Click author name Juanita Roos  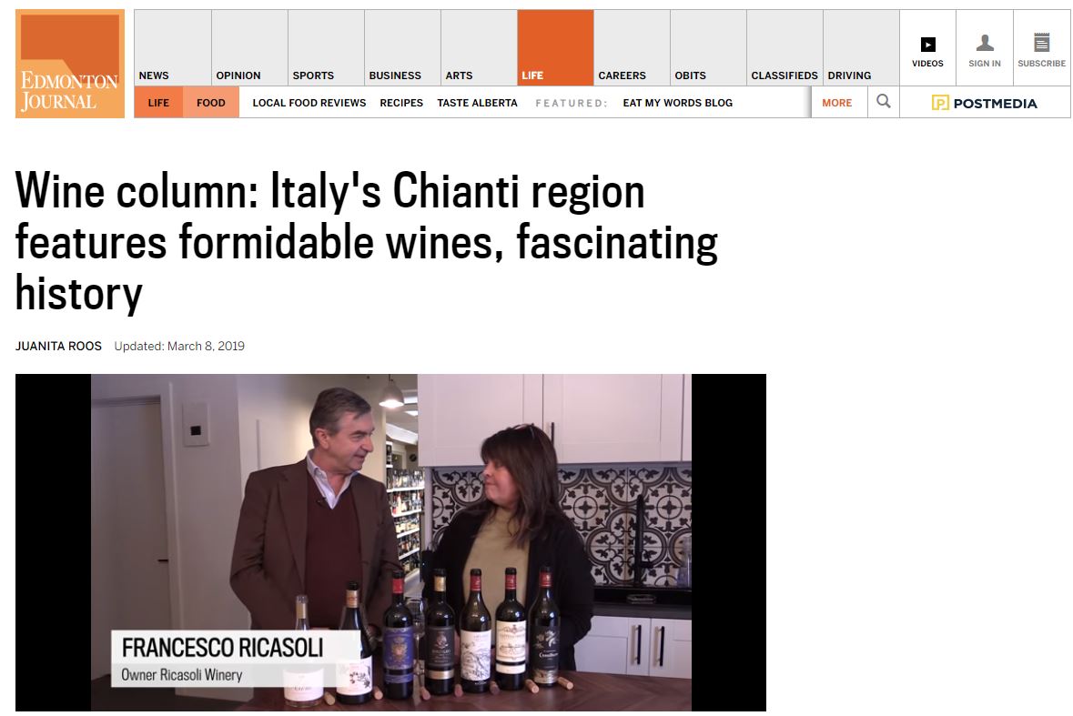point(59,346)
